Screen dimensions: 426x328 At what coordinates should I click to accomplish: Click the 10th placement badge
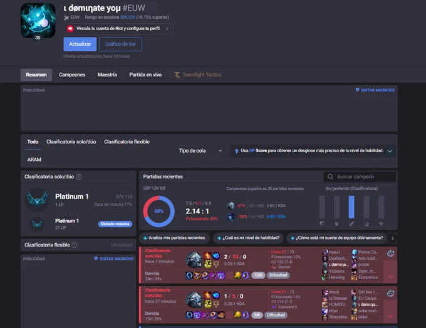[x=258, y=275]
